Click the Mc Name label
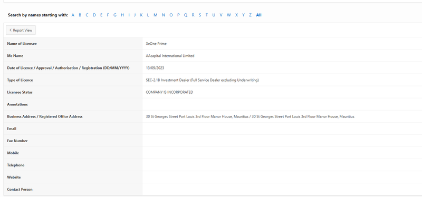Screen dimensions: 422x197 [15, 56]
